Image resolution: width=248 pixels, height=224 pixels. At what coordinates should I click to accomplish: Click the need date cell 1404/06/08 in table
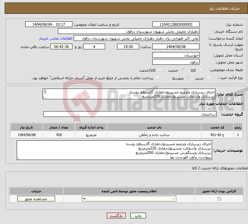(26, 135)
